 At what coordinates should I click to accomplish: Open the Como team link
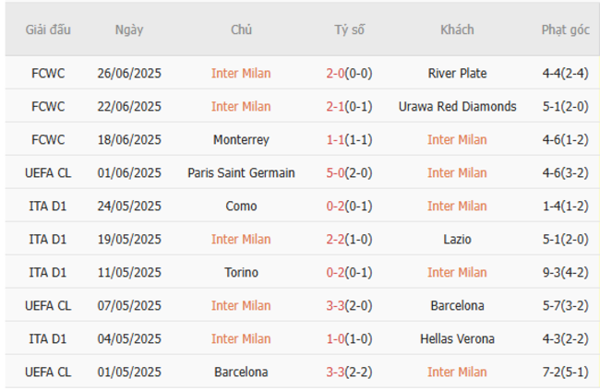click(241, 206)
